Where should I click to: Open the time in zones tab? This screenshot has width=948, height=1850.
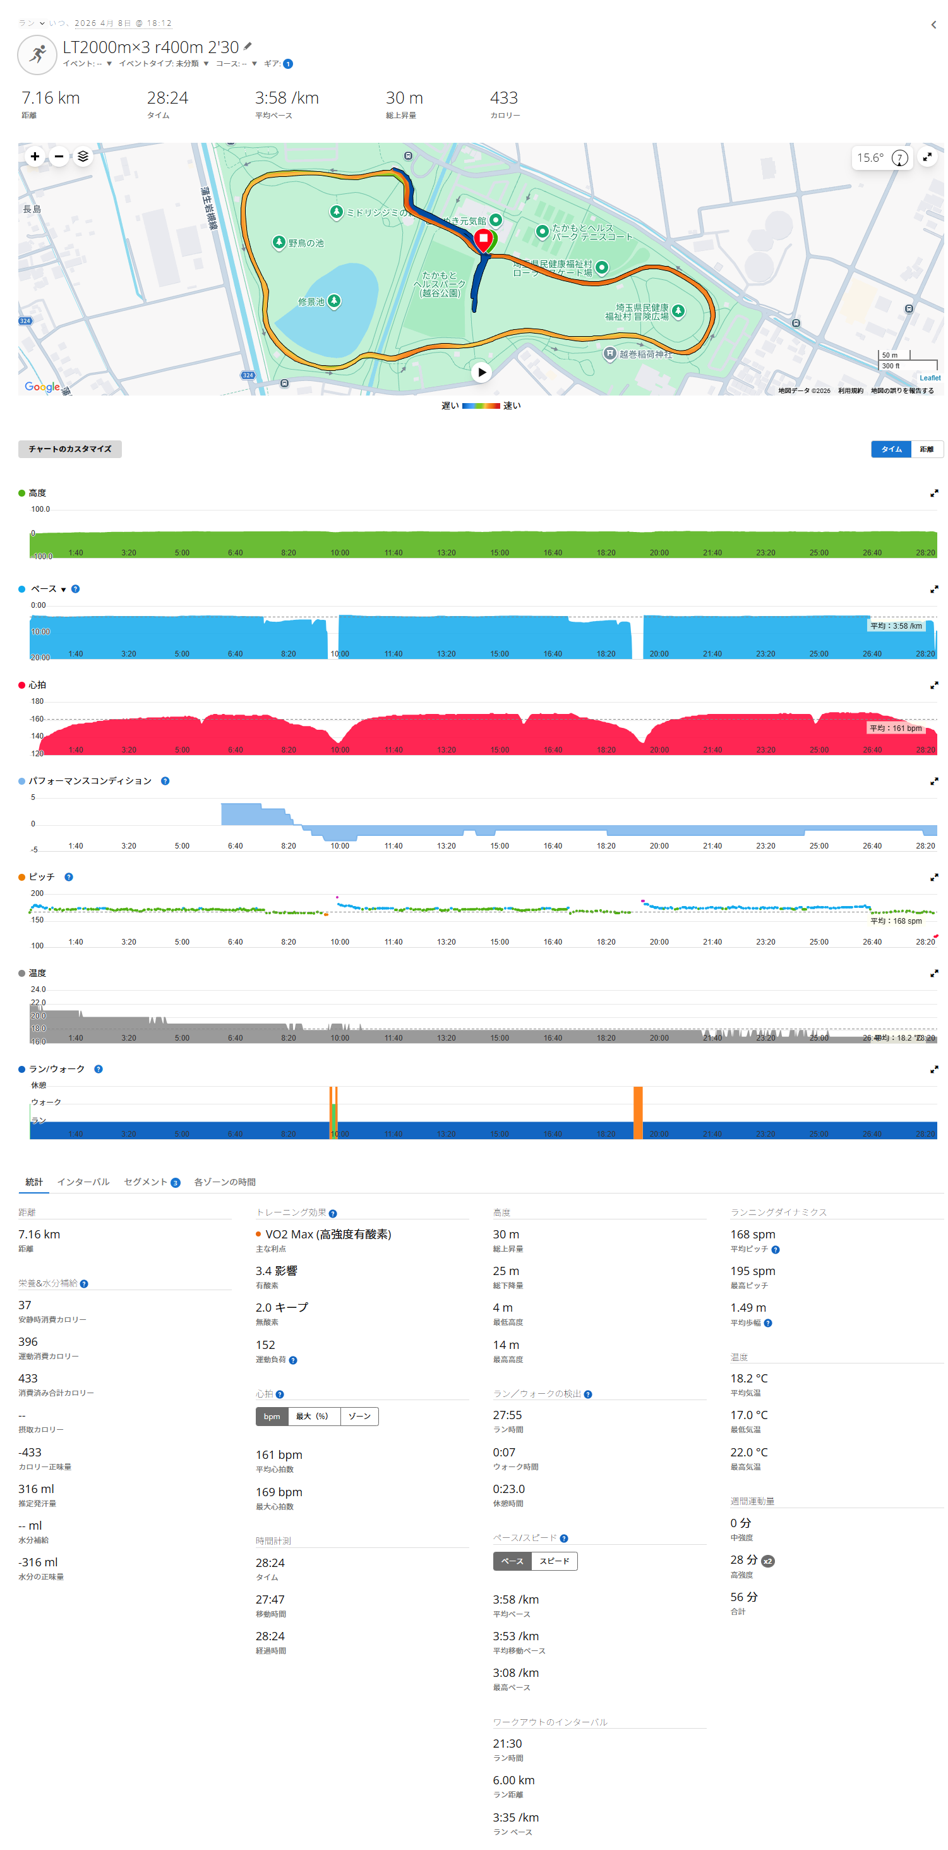225,1182
